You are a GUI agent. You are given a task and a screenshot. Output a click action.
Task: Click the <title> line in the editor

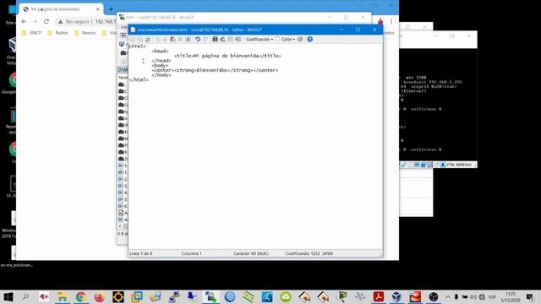click(227, 56)
